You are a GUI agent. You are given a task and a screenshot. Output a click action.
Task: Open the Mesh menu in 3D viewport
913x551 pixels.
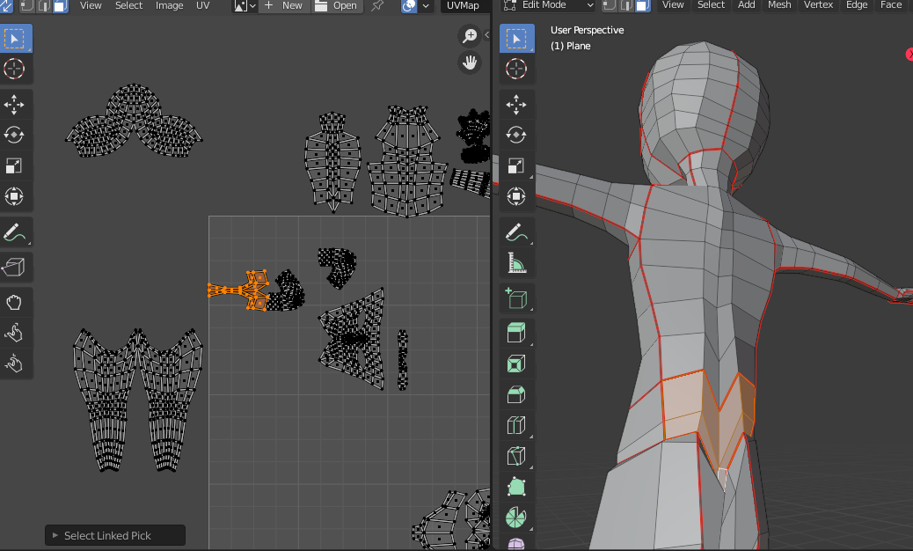pyautogui.click(x=779, y=5)
